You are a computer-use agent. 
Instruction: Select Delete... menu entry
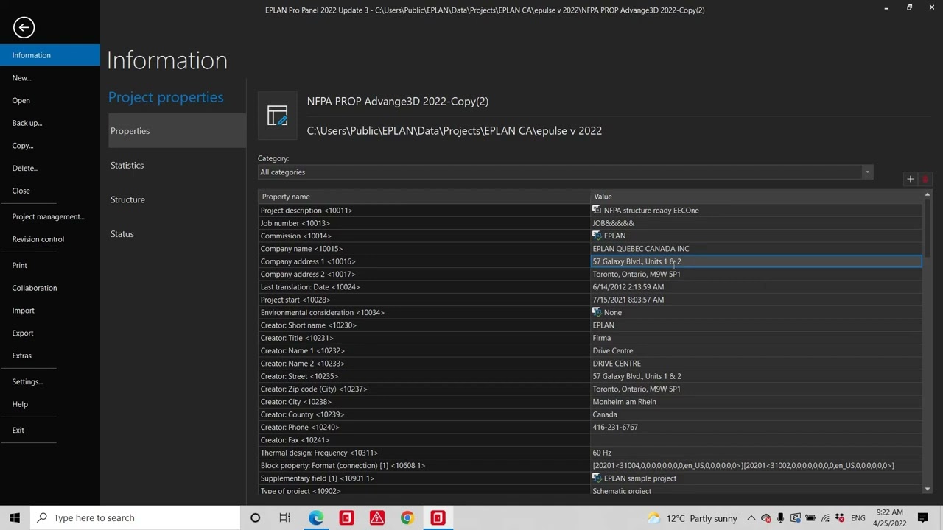click(25, 168)
